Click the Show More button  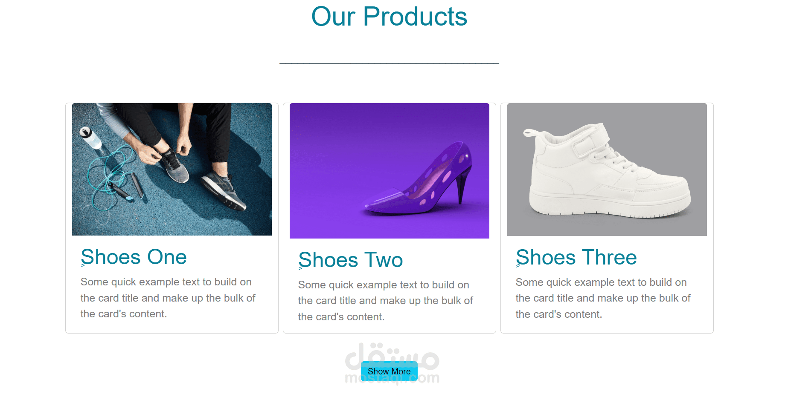(x=389, y=371)
